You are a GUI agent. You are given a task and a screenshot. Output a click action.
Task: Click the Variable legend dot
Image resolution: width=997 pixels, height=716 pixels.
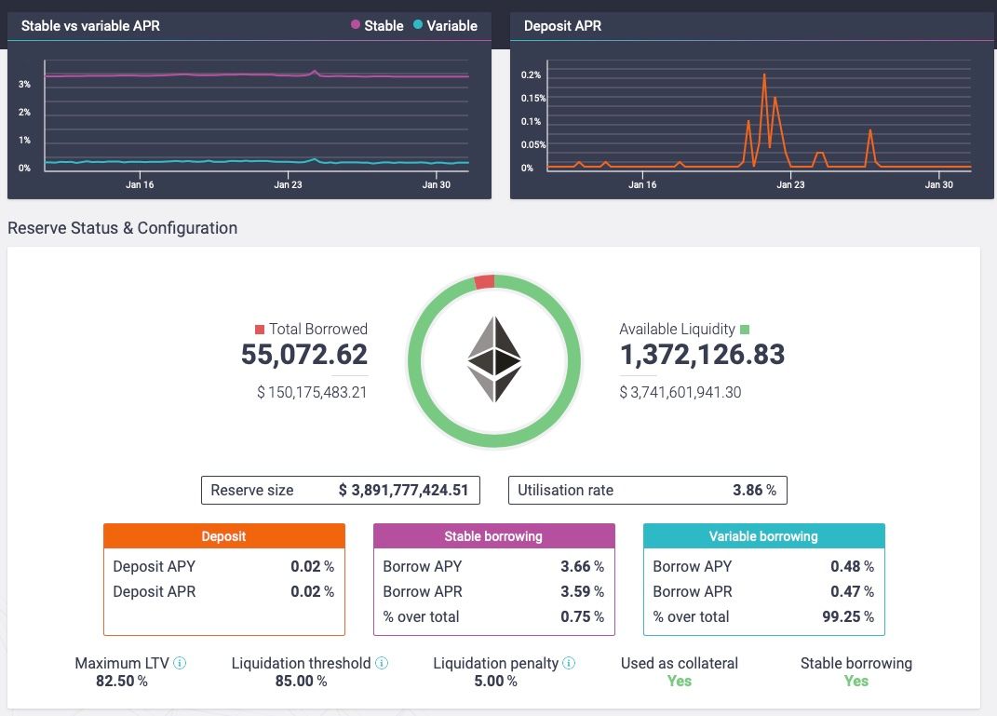418,25
